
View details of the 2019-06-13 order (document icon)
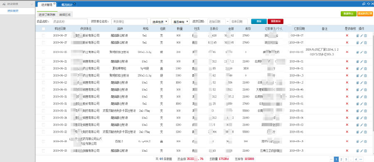pos(357,76)
